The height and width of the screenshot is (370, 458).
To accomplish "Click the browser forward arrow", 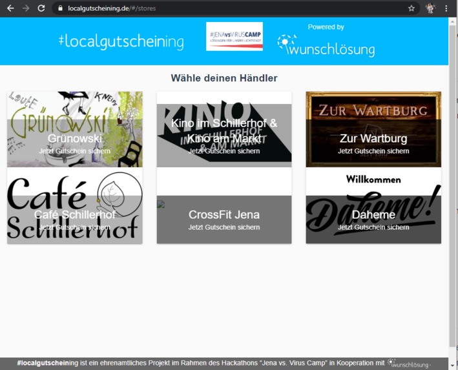I will [x=26, y=8].
